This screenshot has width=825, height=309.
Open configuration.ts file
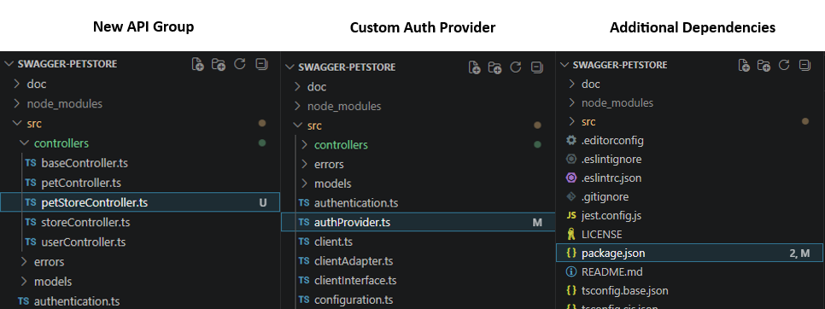(x=354, y=300)
